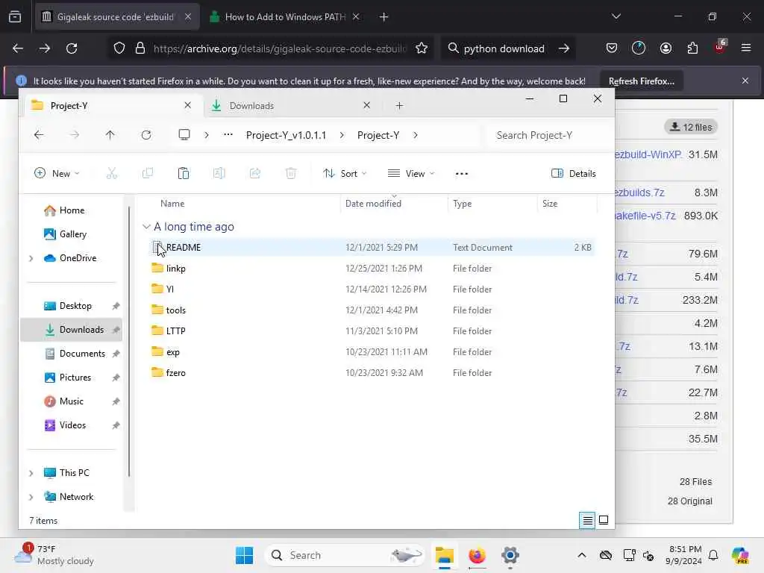Open Firefox account profile icon
Image resolution: width=764 pixels, height=573 pixels.
click(x=666, y=48)
